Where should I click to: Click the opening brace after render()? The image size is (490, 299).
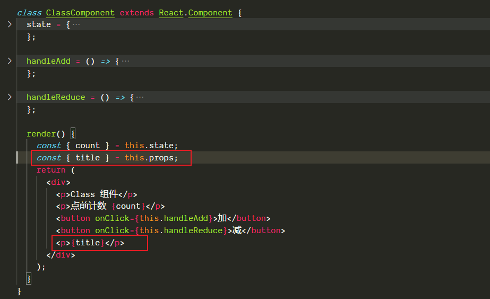tap(73, 134)
